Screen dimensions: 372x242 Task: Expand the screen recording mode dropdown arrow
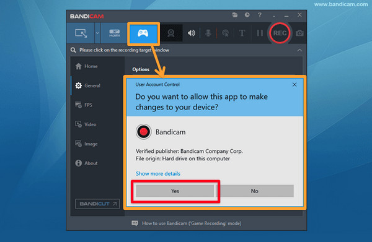pyautogui.click(x=97, y=33)
